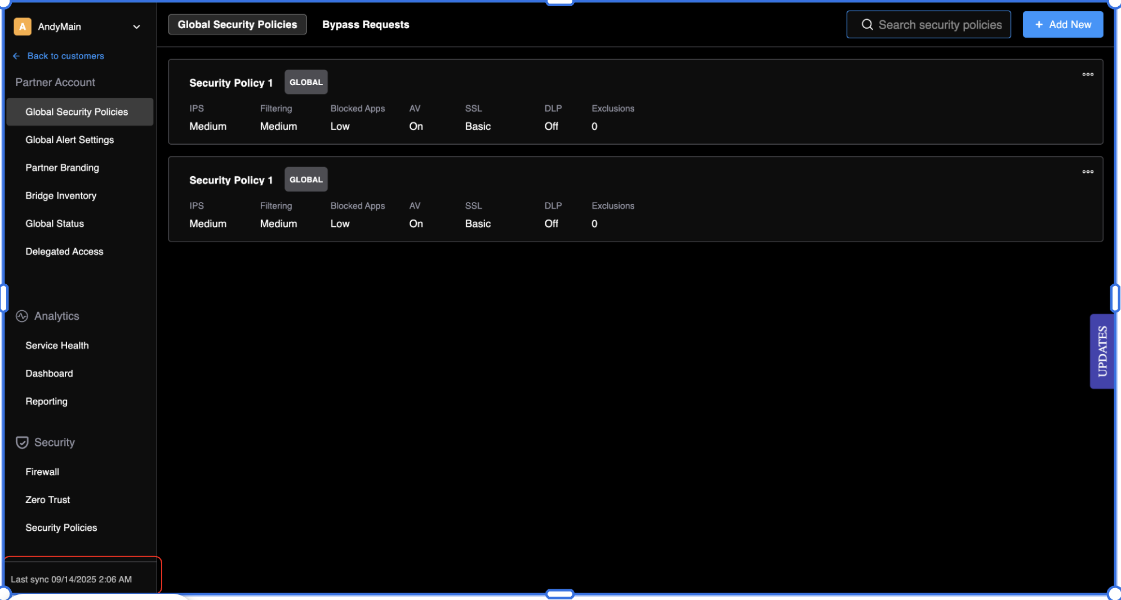Expand the AndyMain account dropdown chevron
The width and height of the screenshot is (1121, 600).
pos(136,27)
